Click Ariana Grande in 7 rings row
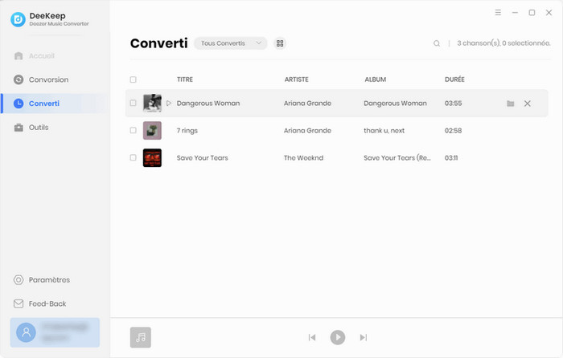The height and width of the screenshot is (358, 563). point(307,131)
